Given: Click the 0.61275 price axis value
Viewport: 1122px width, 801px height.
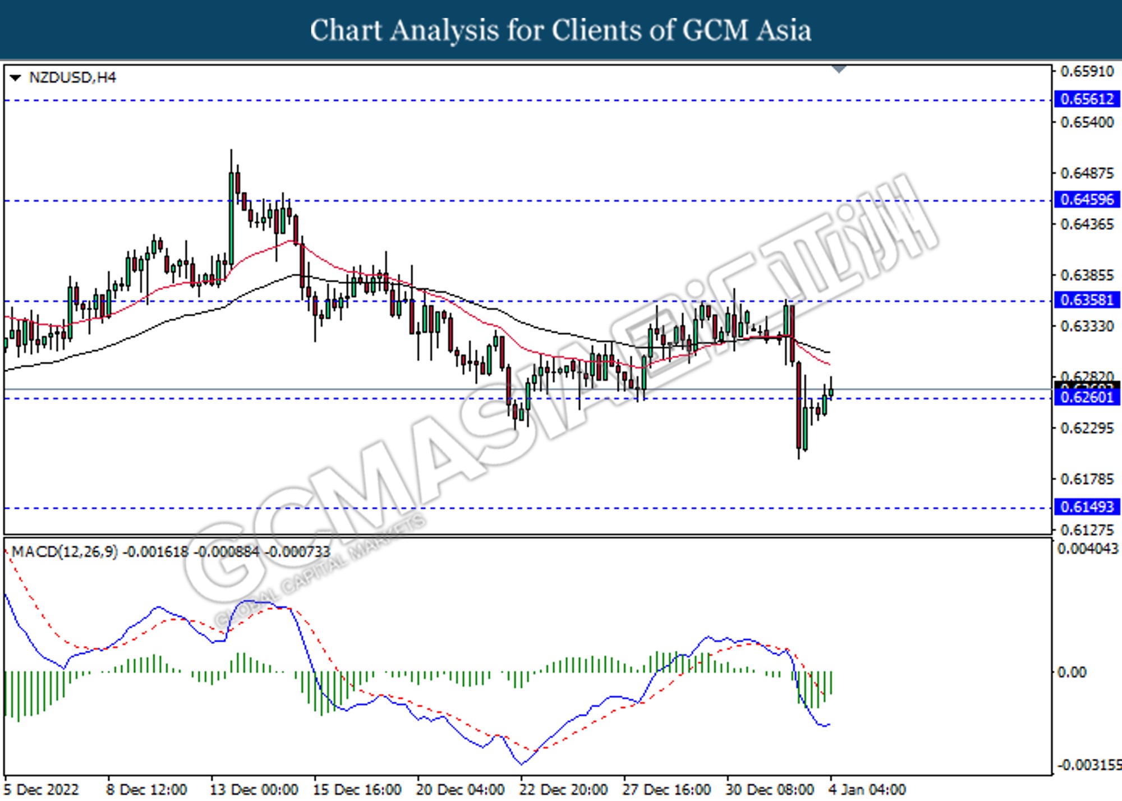Looking at the screenshot, I should (x=1087, y=530).
